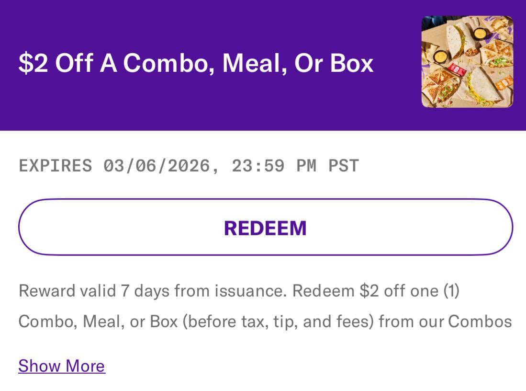526x391 pixels.
Task: Click 'Reward valid 7 days' description line
Action: point(238,291)
